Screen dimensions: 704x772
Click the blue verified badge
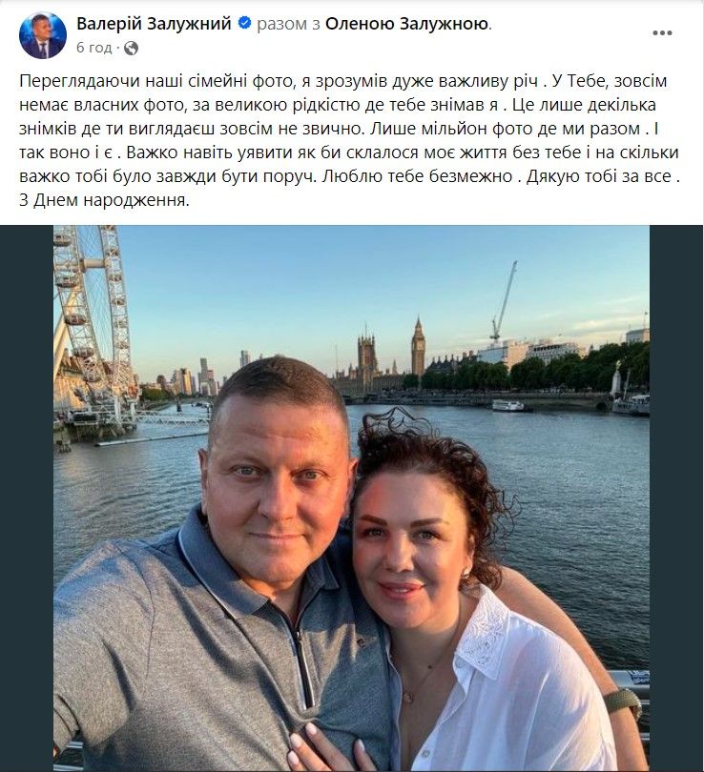245,25
